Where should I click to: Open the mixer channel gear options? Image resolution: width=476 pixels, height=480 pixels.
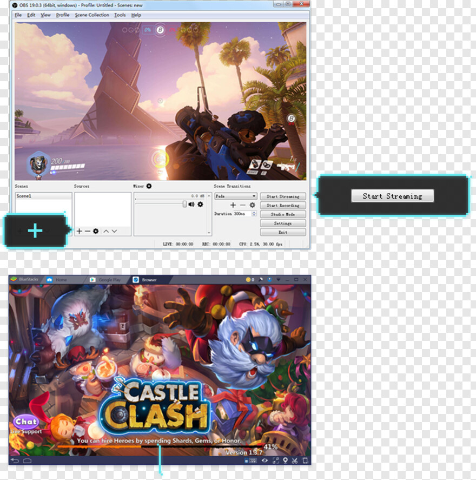[x=200, y=204]
